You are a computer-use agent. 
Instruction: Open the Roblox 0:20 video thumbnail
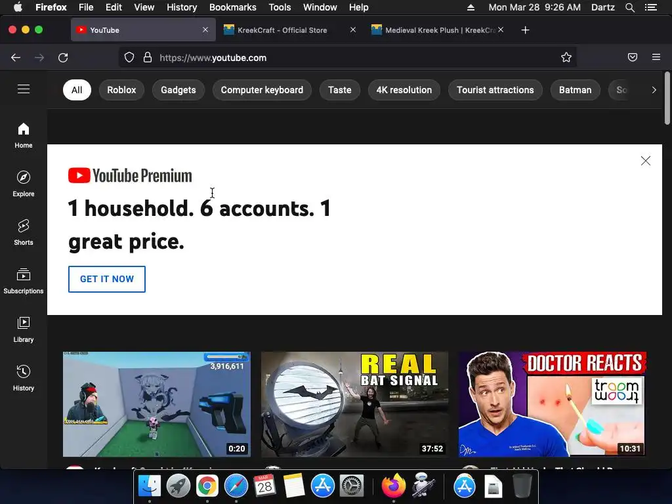pyautogui.click(x=157, y=404)
